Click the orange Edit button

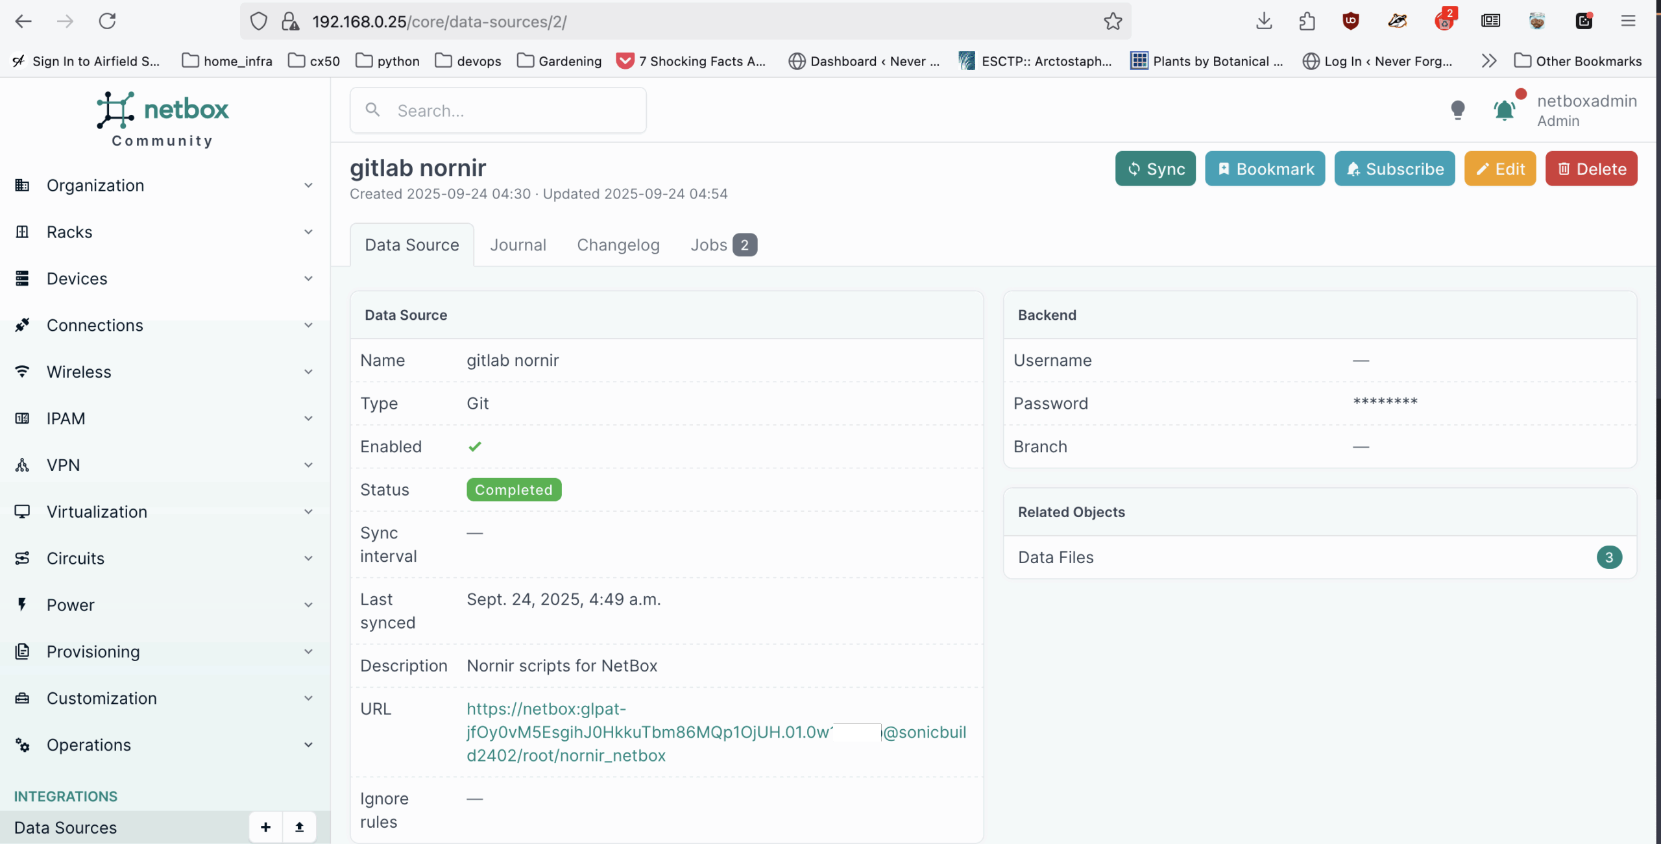pos(1499,169)
